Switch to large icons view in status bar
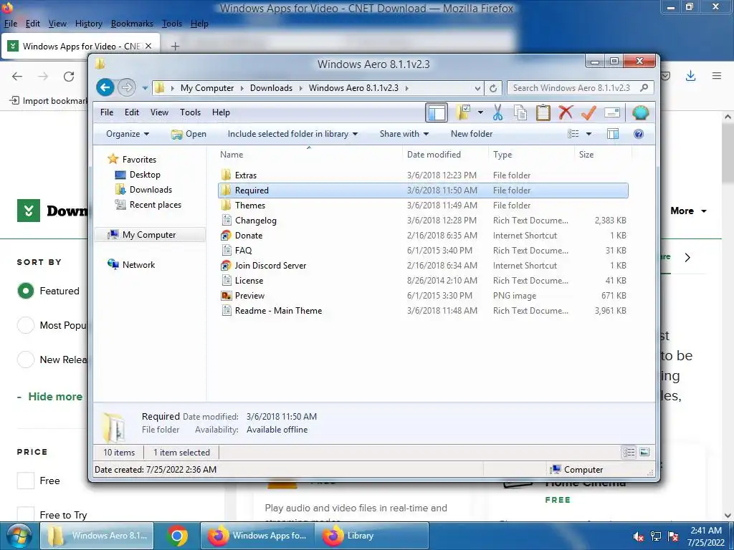Viewport: 734px width, 550px height. [x=644, y=453]
